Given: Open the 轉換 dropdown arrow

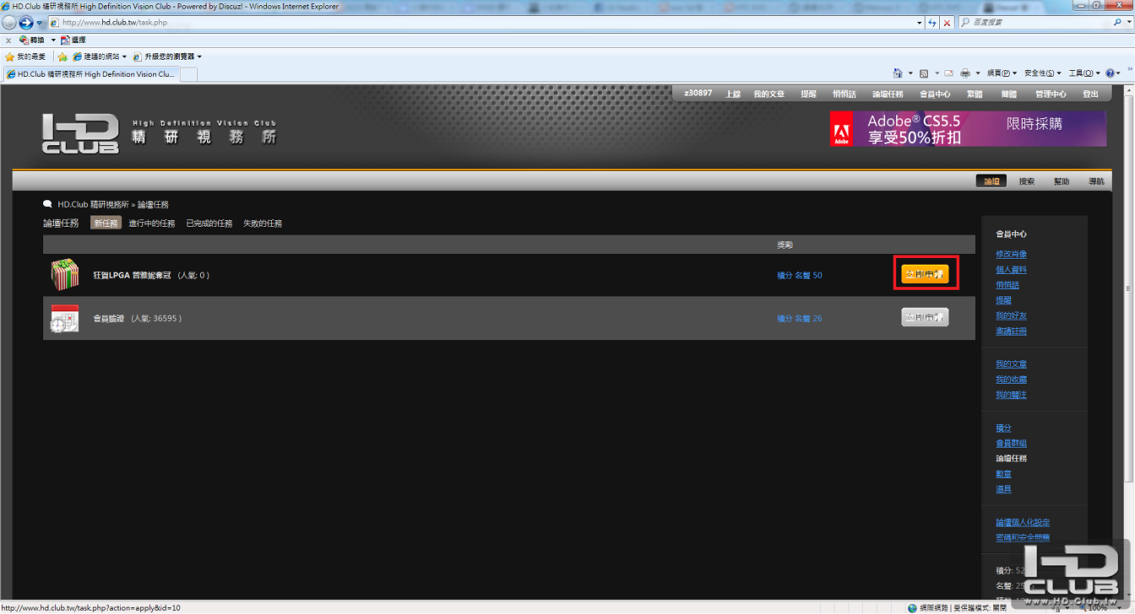Looking at the screenshot, I should [x=53, y=40].
